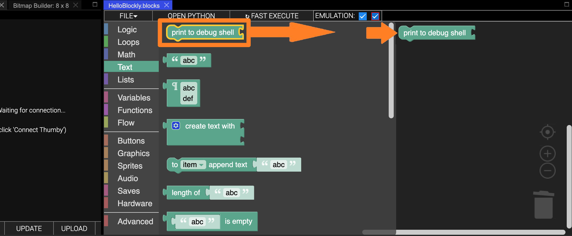Open the FILE dropdown menu
The height and width of the screenshot is (236, 572).
tap(128, 16)
